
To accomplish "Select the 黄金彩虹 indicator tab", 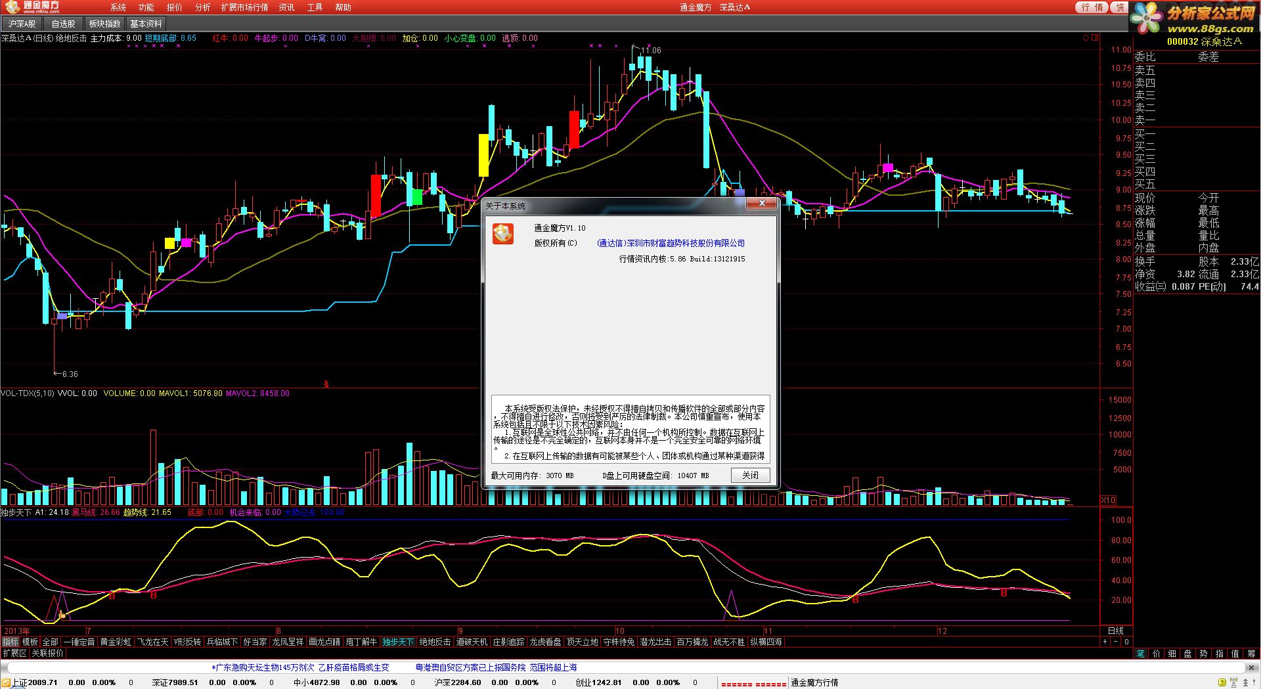I will click(x=116, y=642).
